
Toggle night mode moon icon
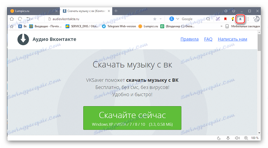[x=219, y=138]
